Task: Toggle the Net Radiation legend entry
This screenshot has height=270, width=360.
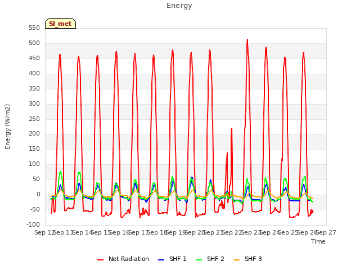Action: (123, 259)
